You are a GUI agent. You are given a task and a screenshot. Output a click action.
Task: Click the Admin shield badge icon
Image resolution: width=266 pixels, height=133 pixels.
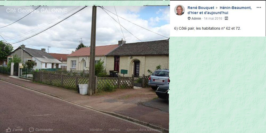pyautogui.click(x=189, y=19)
